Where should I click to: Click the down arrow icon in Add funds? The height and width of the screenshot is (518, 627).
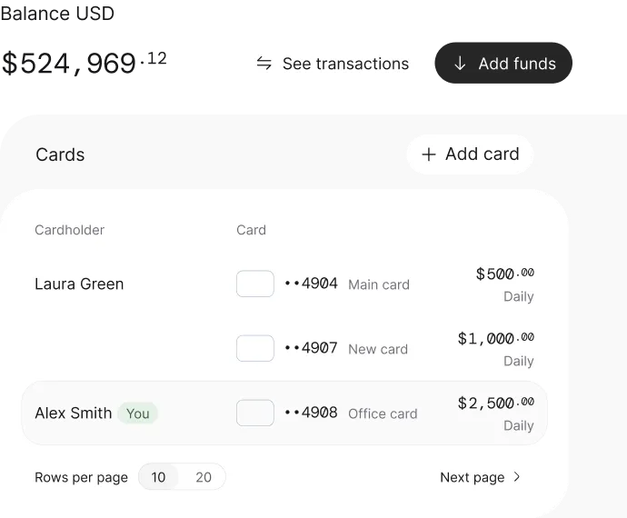click(460, 64)
